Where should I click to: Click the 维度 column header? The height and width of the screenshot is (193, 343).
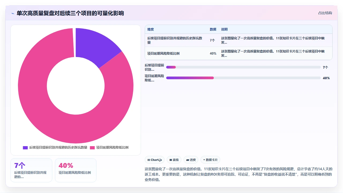click(151, 29)
